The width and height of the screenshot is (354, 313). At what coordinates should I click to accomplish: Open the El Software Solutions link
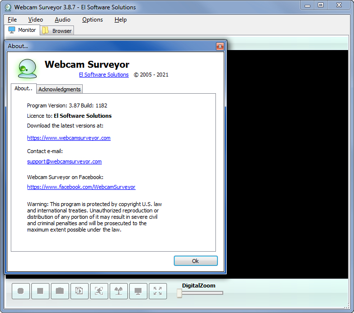click(x=104, y=75)
